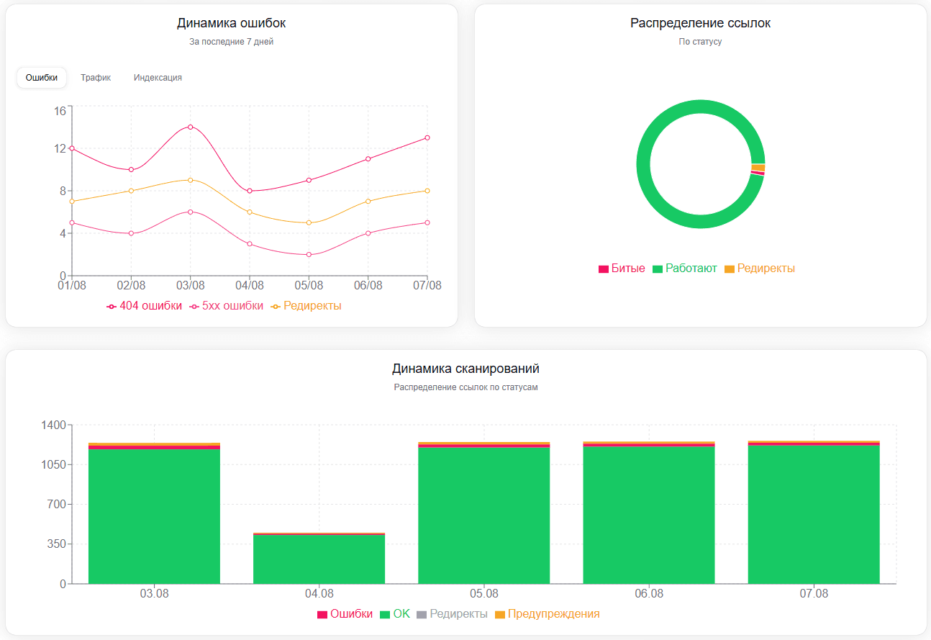The height and width of the screenshot is (640, 931).
Task: Switch to the Ошибки tab
Action: [x=42, y=78]
